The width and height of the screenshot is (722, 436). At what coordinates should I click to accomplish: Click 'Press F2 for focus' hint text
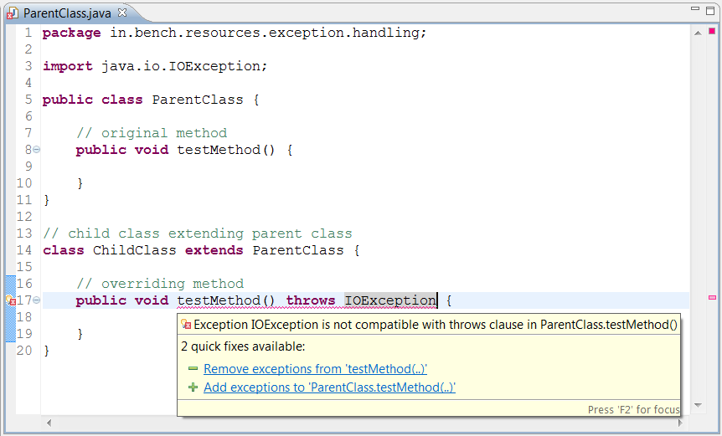[x=633, y=409]
